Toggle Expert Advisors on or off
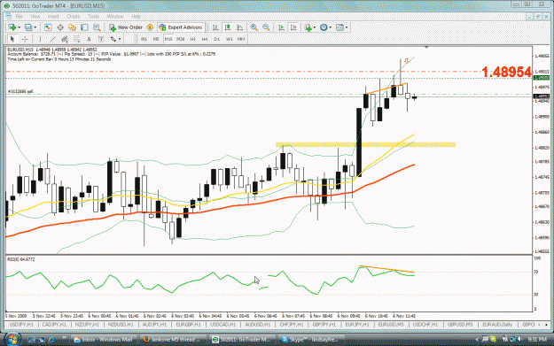The height and width of the screenshot is (346, 554). [x=181, y=27]
